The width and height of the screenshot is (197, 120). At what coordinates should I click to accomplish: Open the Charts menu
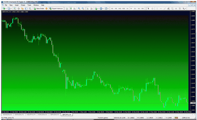(23, 5)
